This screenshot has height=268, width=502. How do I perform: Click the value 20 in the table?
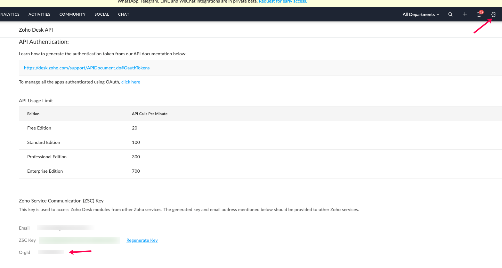(x=134, y=128)
